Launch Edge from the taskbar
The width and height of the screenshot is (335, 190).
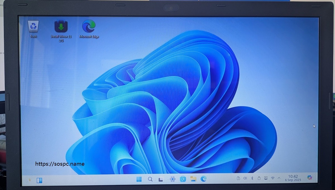tap(204, 179)
